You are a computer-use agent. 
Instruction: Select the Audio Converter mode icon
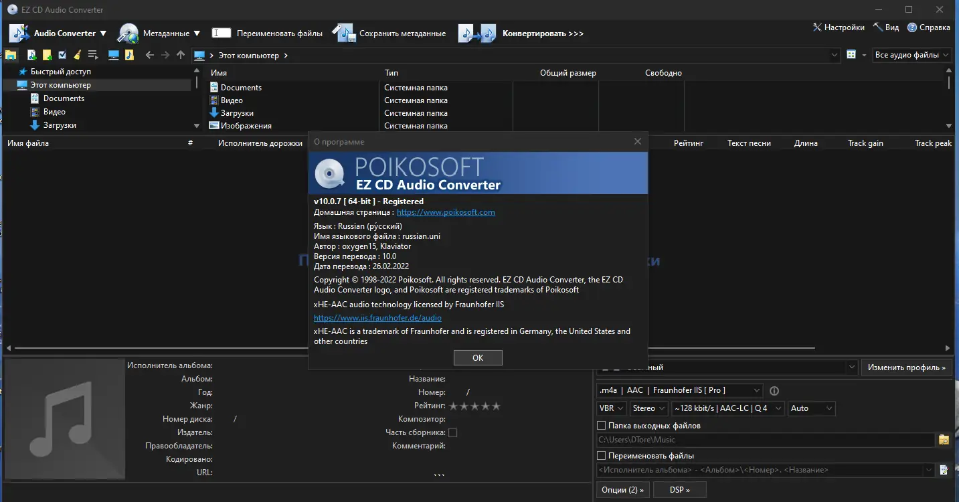point(19,32)
